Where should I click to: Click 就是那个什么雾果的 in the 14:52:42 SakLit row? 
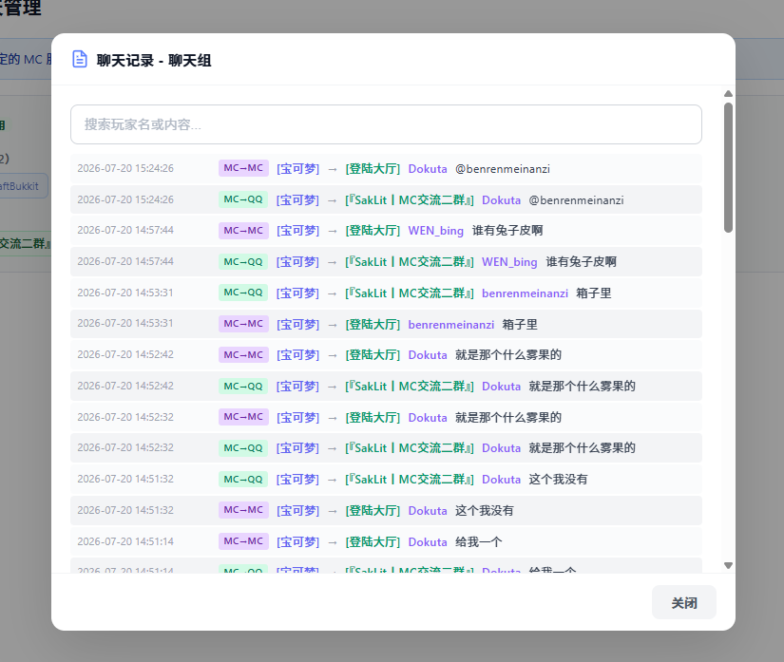pos(582,387)
